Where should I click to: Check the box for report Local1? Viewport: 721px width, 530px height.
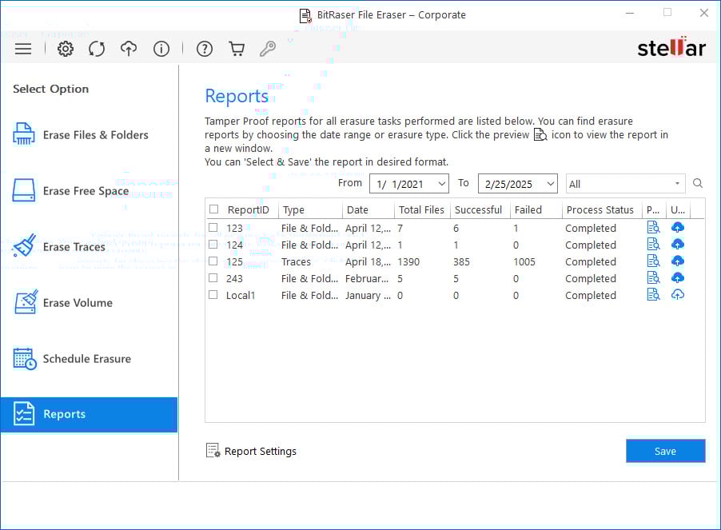coord(213,295)
